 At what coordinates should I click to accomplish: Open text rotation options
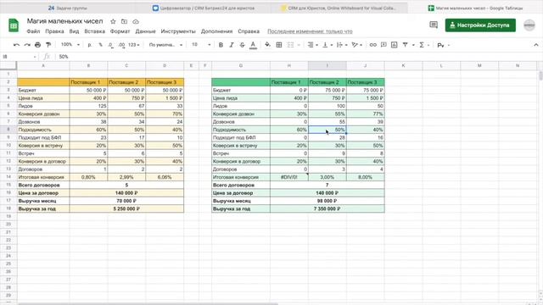[x=356, y=45]
